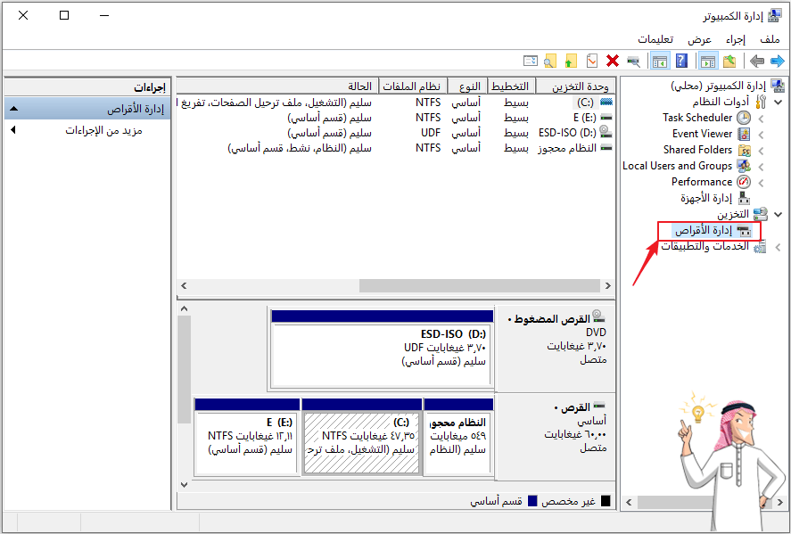Click the gray back arrow in toolbar
Screen dimensions: 791x534
pos(757,62)
